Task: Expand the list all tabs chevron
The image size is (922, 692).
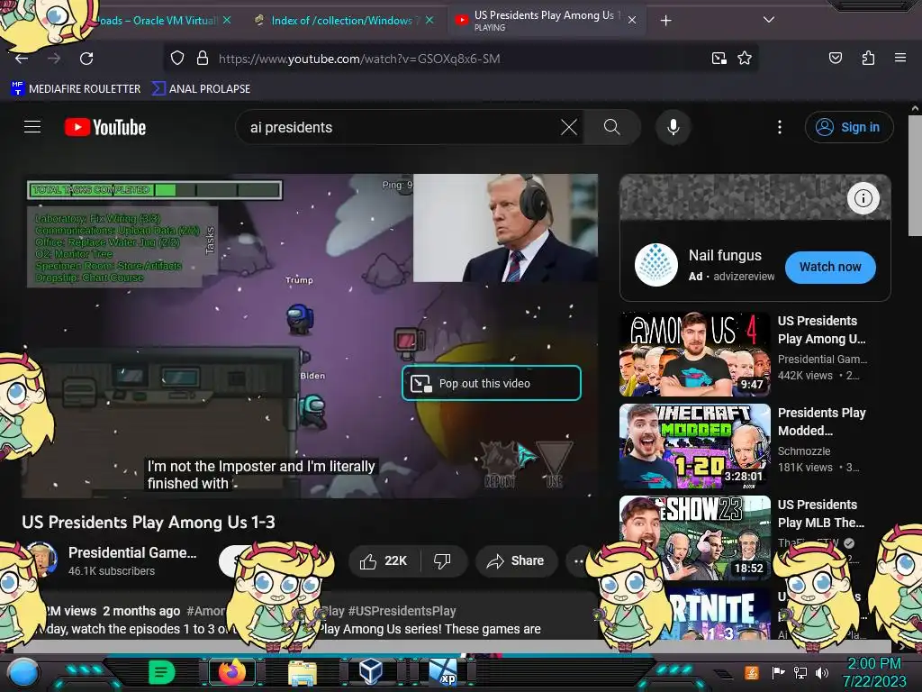Action: [768, 20]
